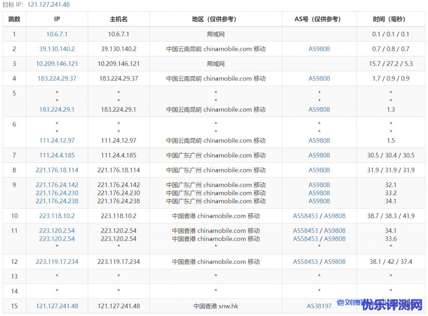Viewport: 428px width, 316px height.
Task: Open the blue 111.24.4.185 IP link
Action: click(x=57, y=155)
